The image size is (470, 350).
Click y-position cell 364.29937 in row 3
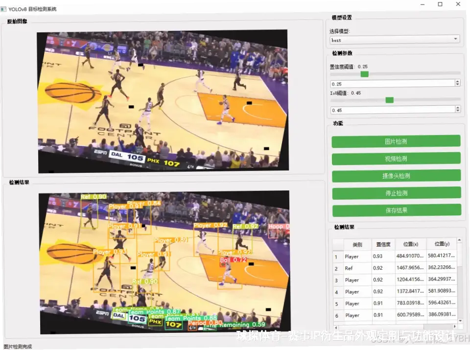tap(442, 279)
